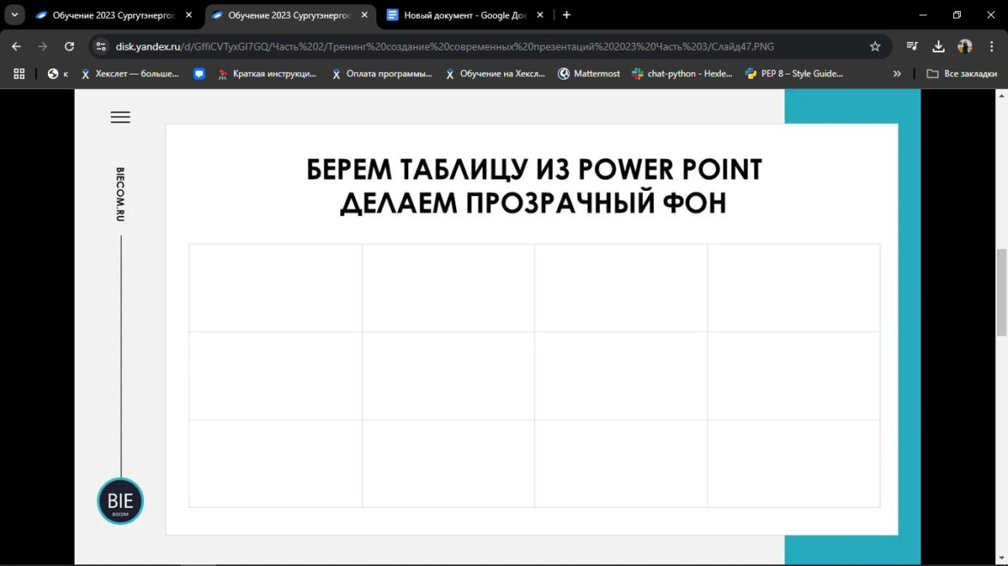Minimize the browser window
This screenshot has height=566, width=1008.
click(923, 15)
